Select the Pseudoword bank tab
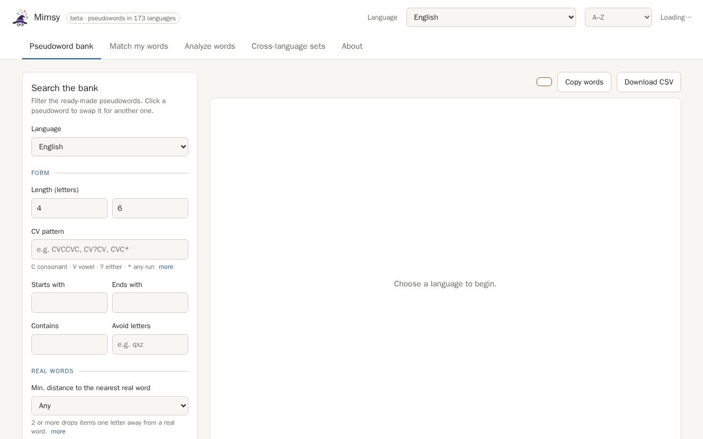703x439 pixels. [x=62, y=47]
